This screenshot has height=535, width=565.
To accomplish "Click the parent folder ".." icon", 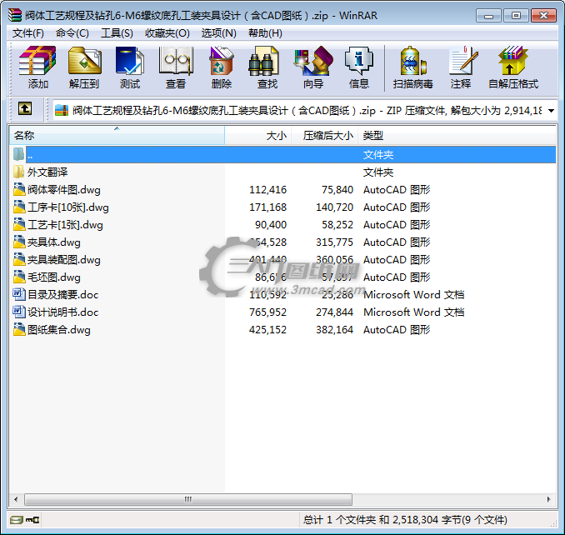I will click(x=18, y=154).
